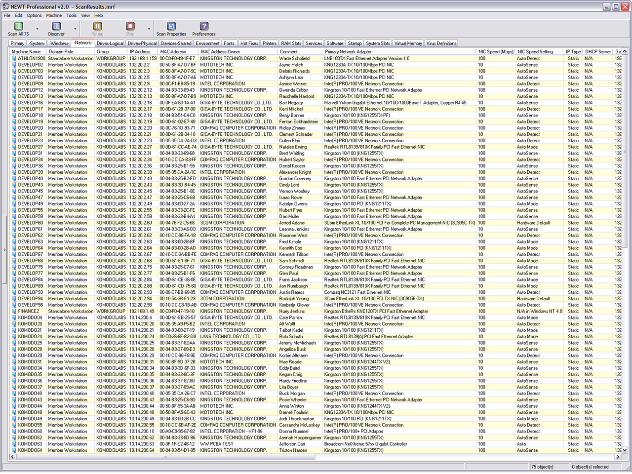Viewport: 632px width, 474px height.
Task: Switch to the Virus Definitions tab
Action: (441, 43)
